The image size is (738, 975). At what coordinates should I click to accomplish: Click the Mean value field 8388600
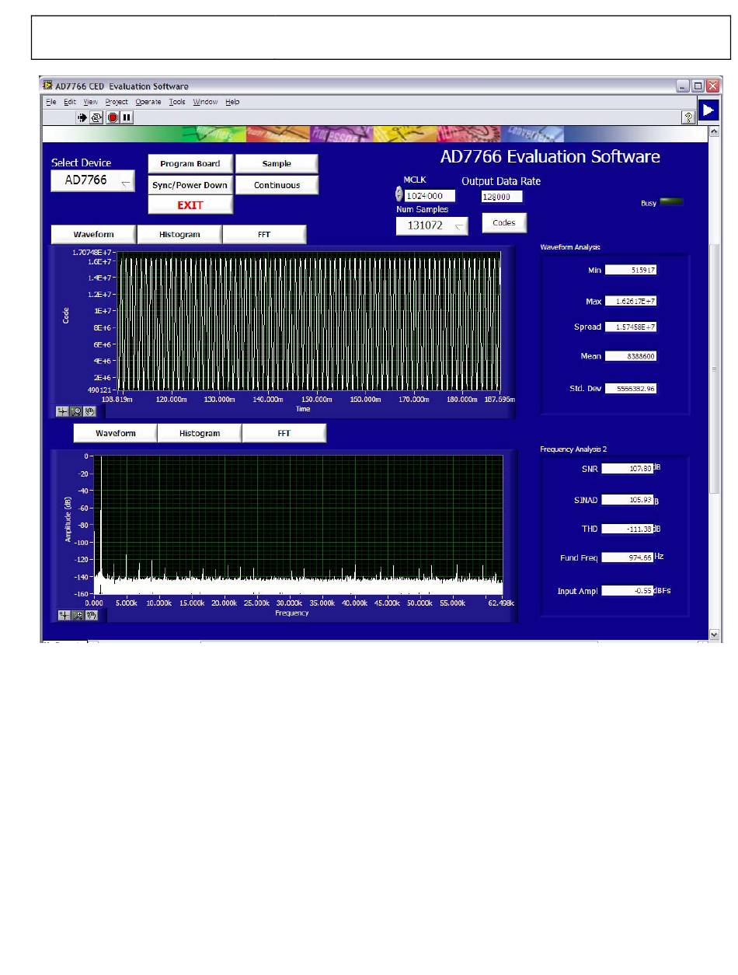[631, 356]
